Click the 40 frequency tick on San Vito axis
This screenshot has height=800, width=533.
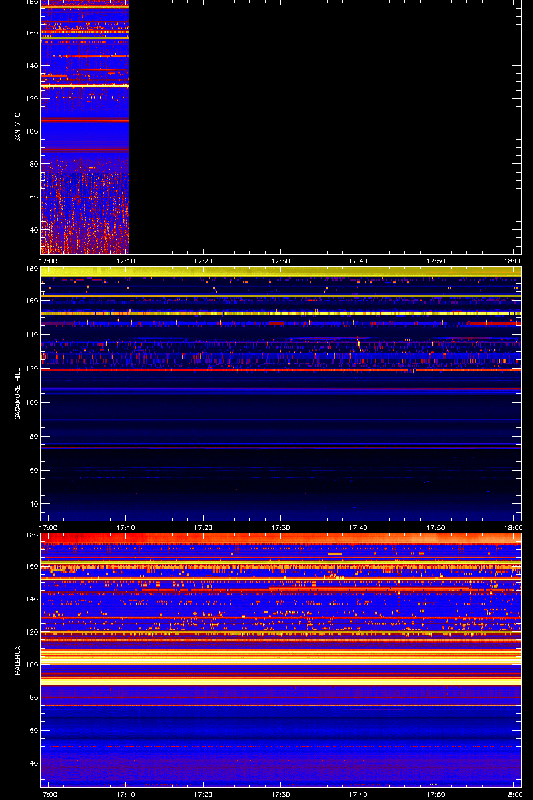[33, 229]
